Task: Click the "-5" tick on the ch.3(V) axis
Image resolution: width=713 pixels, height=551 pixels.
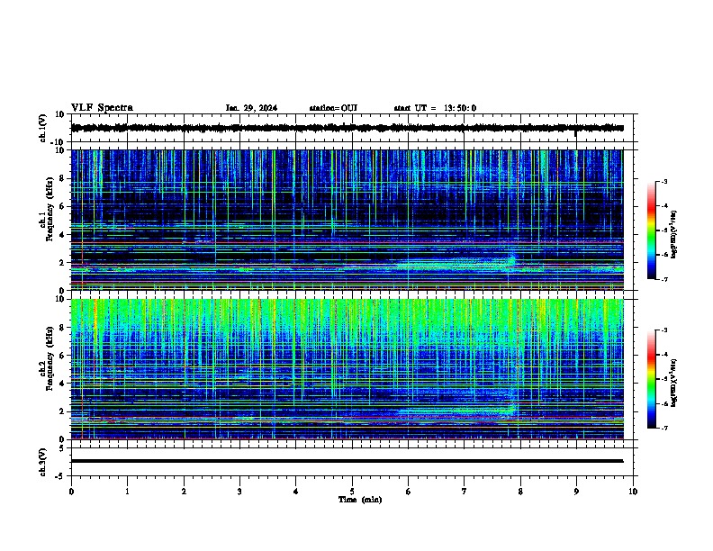Action: tap(61, 476)
